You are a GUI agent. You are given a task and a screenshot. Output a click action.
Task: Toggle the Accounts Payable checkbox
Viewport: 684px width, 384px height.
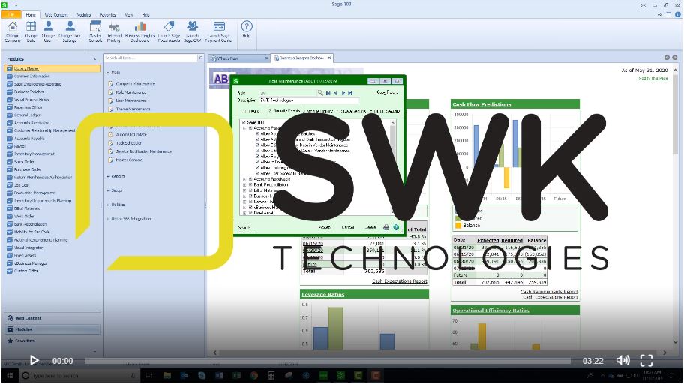point(250,128)
